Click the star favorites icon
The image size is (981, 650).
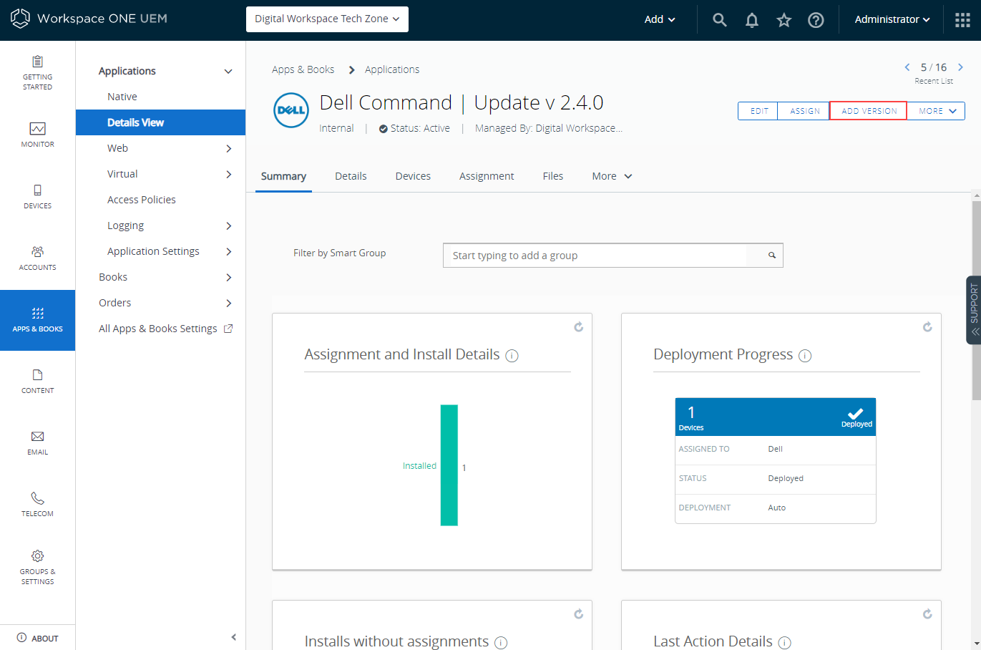784,20
